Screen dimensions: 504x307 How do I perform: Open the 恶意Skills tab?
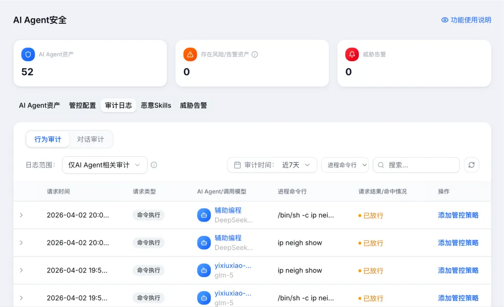tap(155, 105)
